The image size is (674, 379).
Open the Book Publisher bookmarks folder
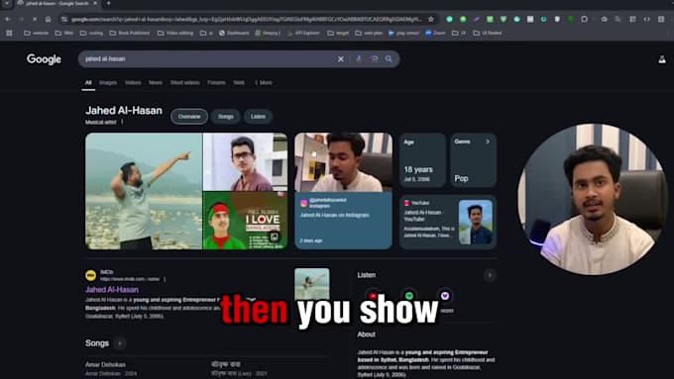(130, 33)
